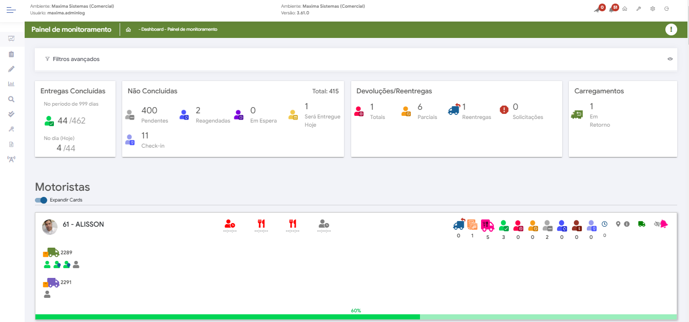Viewport: 689px width, 322px height.
Task: Click the bell icon with 51 notifications
Action: pyautogui.click(x=612, y=9)
